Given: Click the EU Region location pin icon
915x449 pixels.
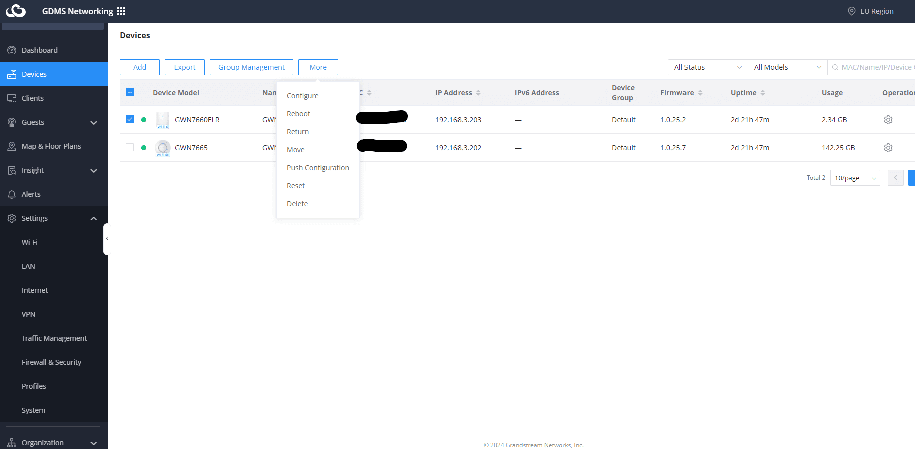Looking at the screenshot, I should click(851, 11).
